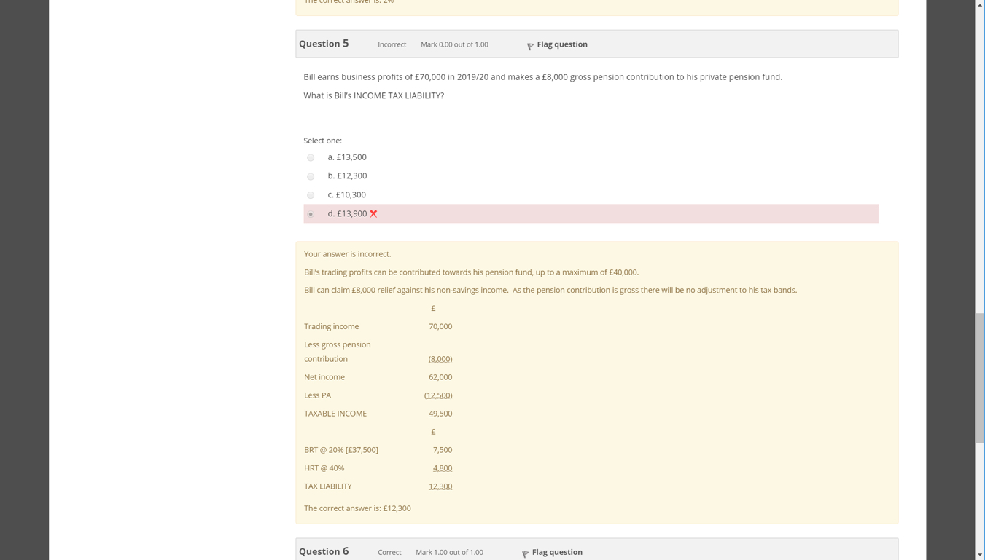Click the HRT @ 40% value 4,800

pos(443,468)
